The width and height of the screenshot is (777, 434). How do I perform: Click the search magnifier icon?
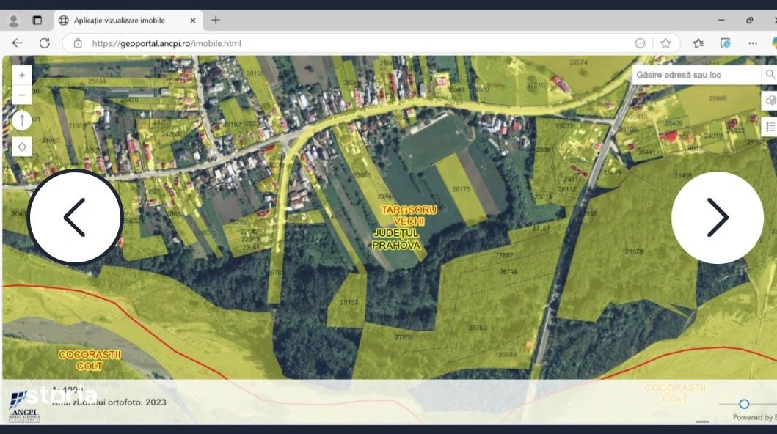click(x=770, y=74)
